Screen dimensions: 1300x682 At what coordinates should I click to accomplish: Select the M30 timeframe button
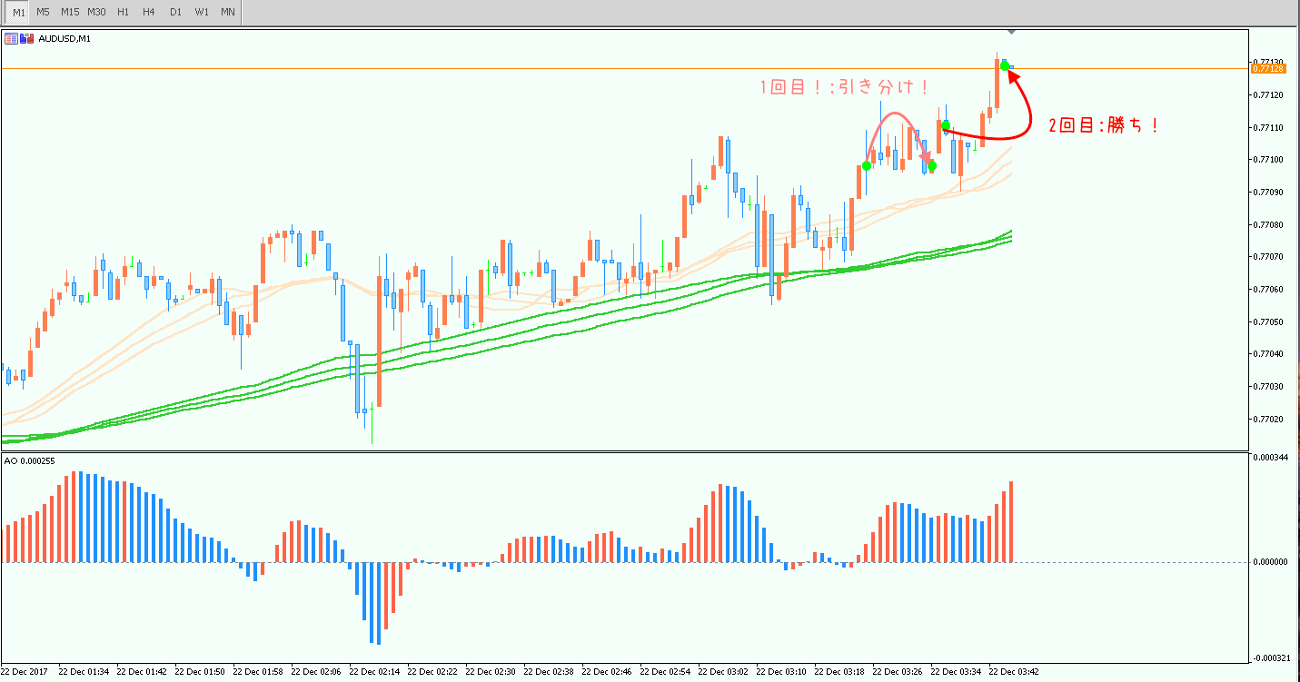(96, 12)
